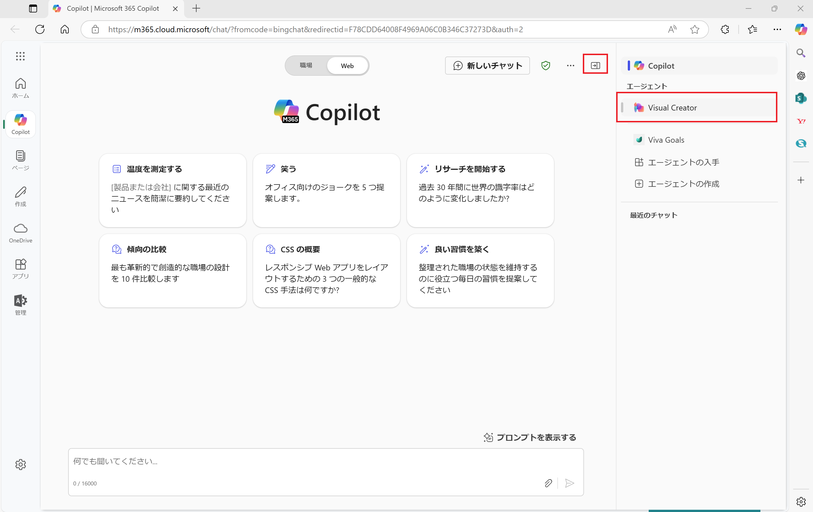Click the browser refresh button
The width and height of the screenshot is (813, 512).
40,29
